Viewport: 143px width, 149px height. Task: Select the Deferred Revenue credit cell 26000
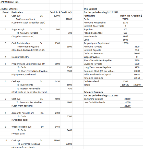(x=137, y=54)
